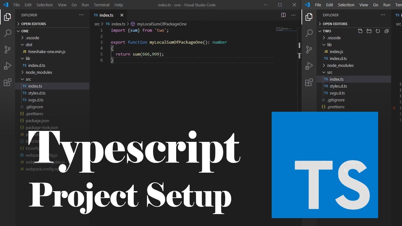This screenshot has height=226, width=402.
Task: Click VS Code logo in left window title bar
Action: pos(6,5)
